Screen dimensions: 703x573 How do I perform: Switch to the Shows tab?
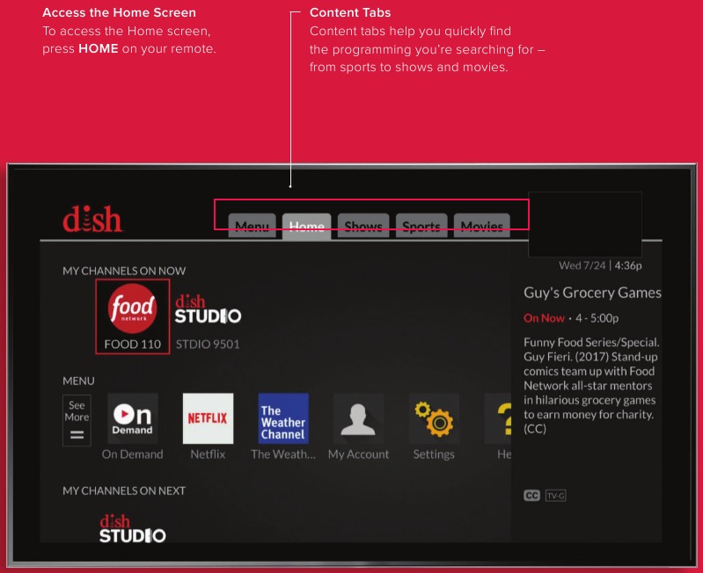363,226
